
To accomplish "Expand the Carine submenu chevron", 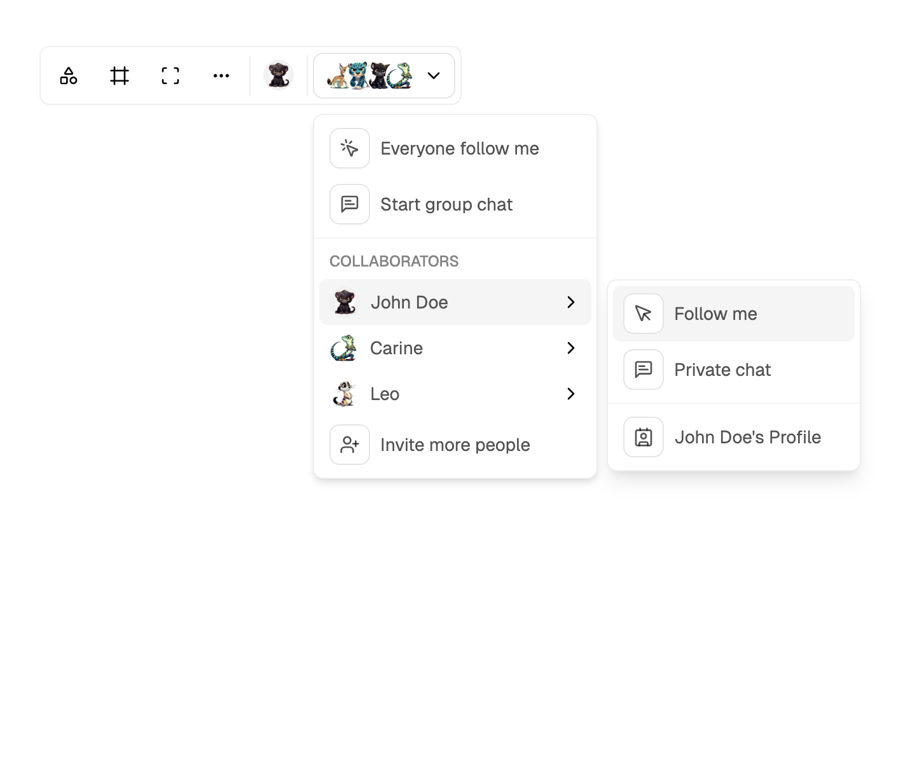I will pos(571,348).
